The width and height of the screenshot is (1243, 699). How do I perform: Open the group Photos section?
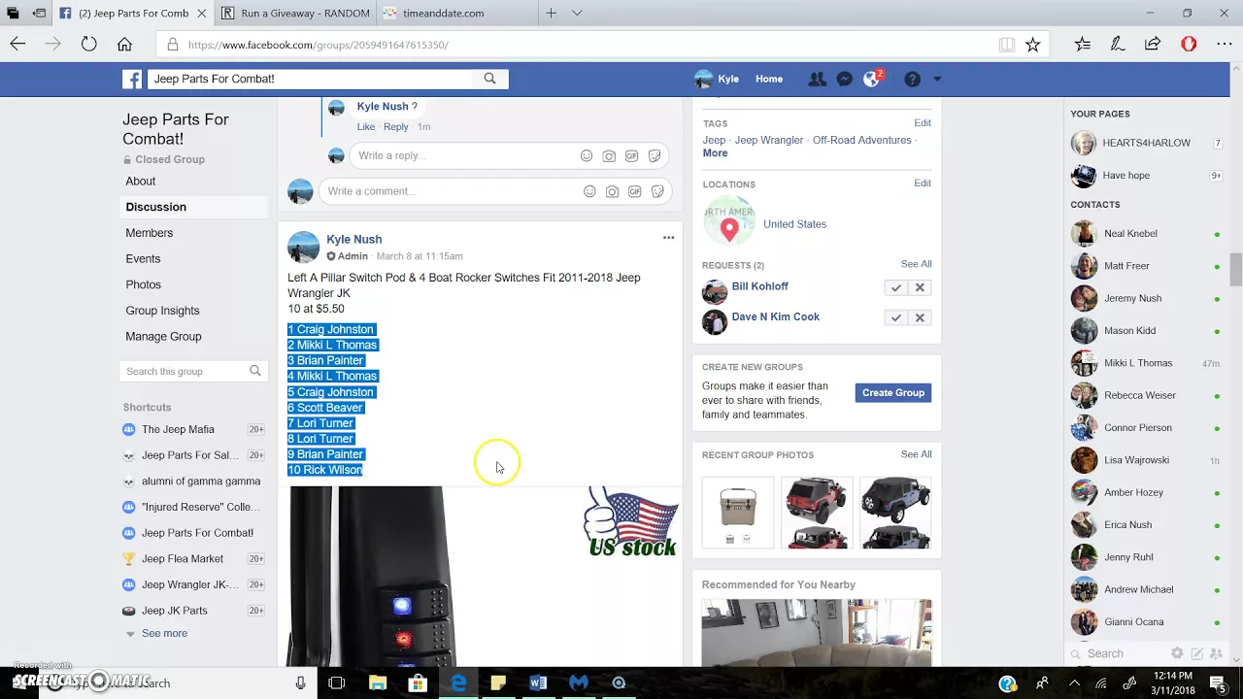point(144,284)
